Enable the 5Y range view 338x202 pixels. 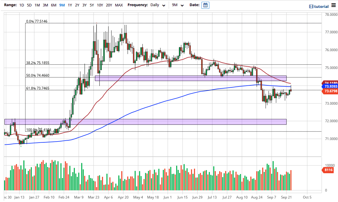point(92,5)
